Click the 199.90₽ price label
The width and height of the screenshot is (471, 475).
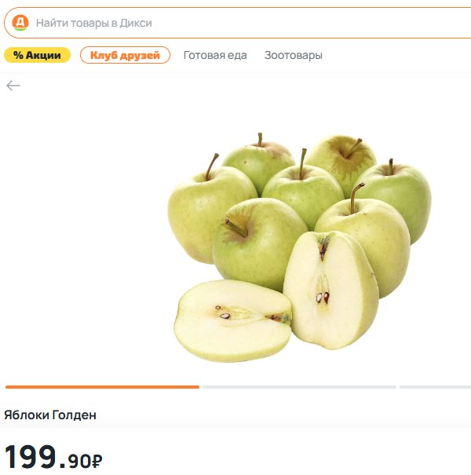[x=53, y=458]
